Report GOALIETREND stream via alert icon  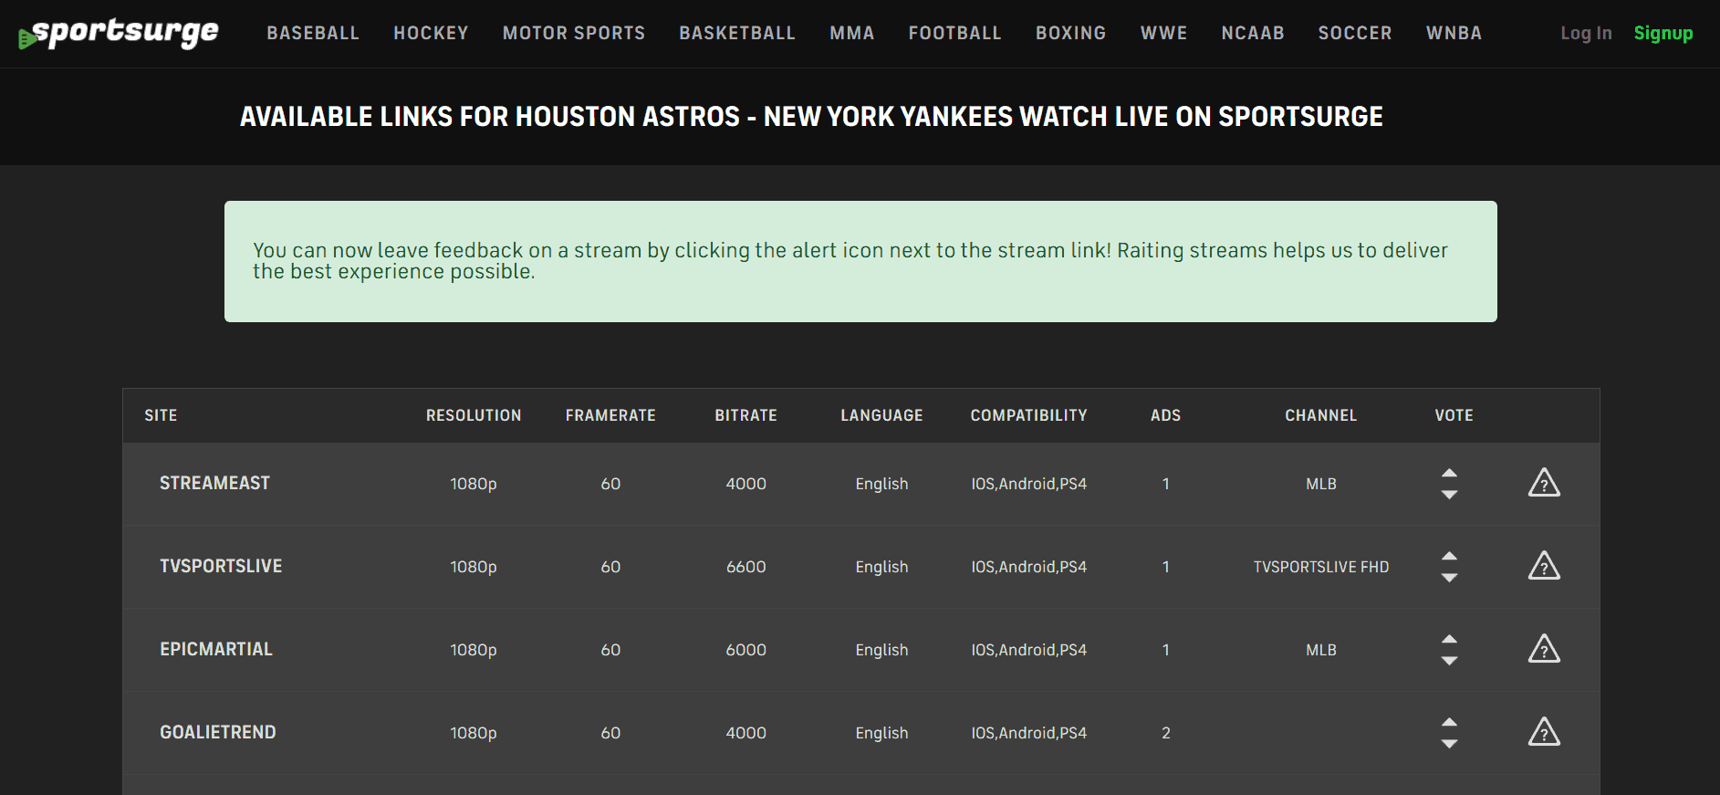pyautogui.click(x=1544, y=732)
